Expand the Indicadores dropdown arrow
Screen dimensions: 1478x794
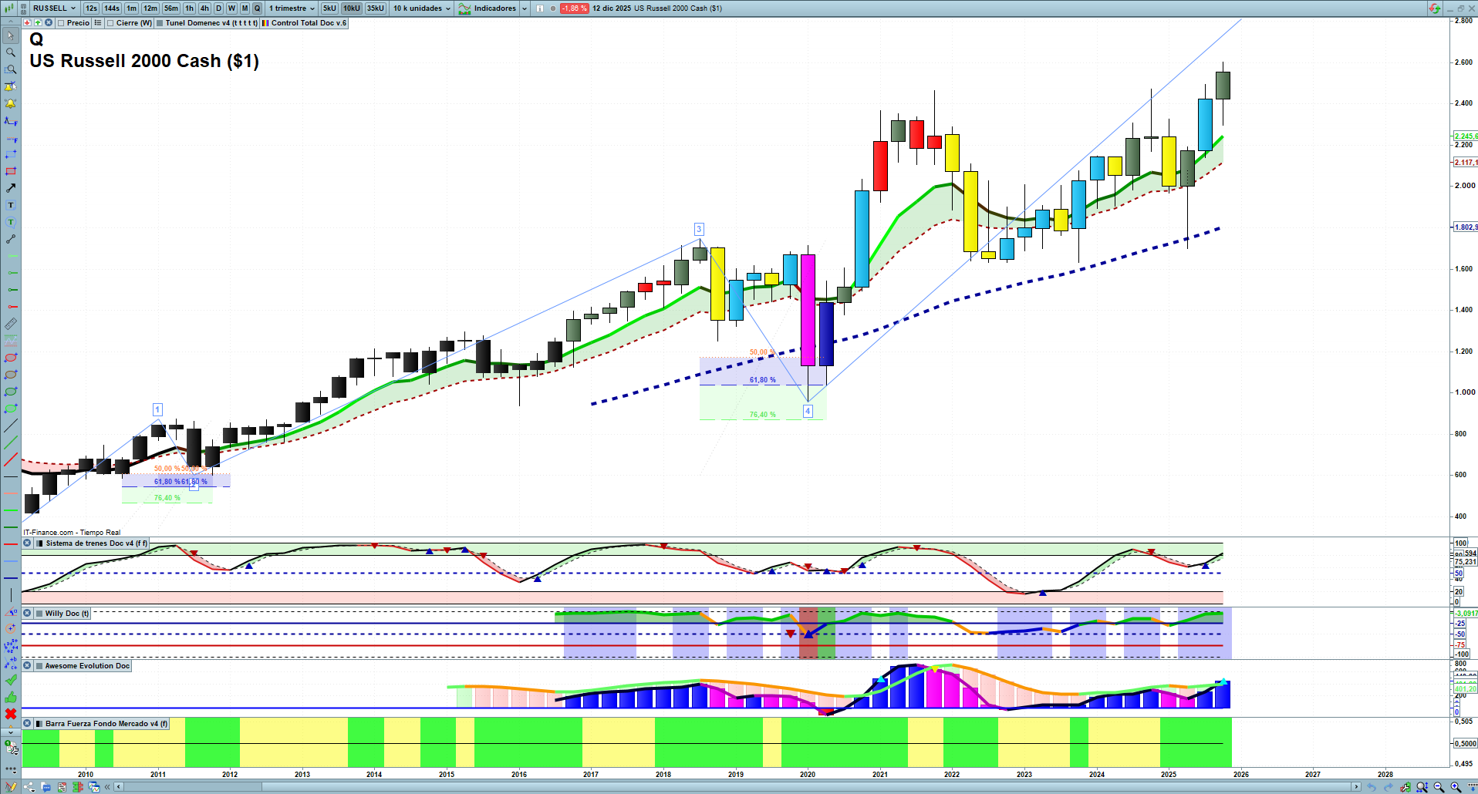(x=525, y=8)
